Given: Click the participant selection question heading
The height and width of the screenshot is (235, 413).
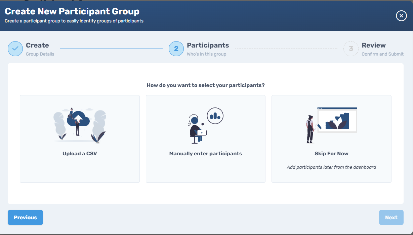Looking at the screenshot, I should [205, 85].
